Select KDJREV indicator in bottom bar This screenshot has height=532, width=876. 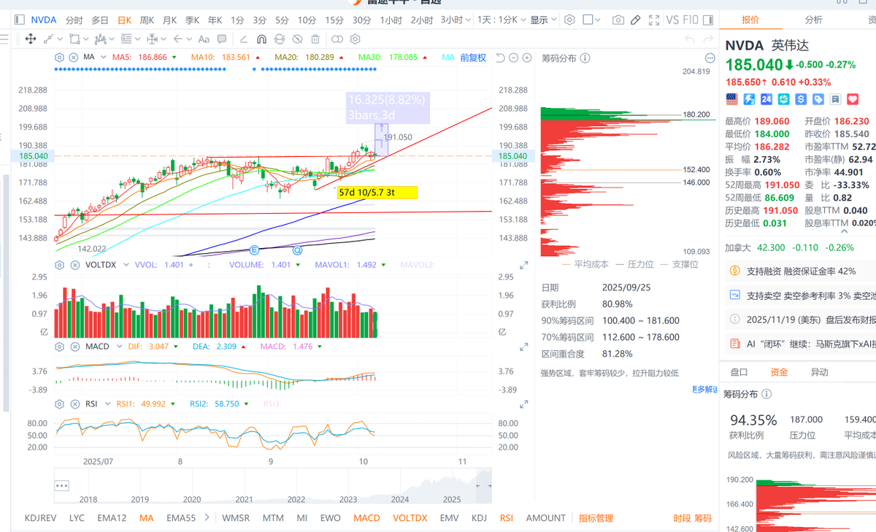[x=40, y=518]
